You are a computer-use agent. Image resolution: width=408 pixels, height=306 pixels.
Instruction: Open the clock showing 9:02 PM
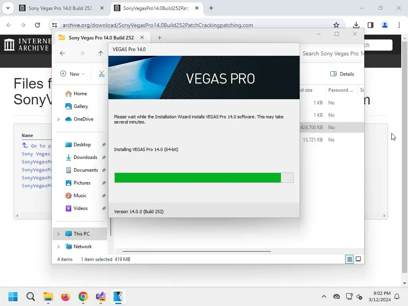[380, 296]
